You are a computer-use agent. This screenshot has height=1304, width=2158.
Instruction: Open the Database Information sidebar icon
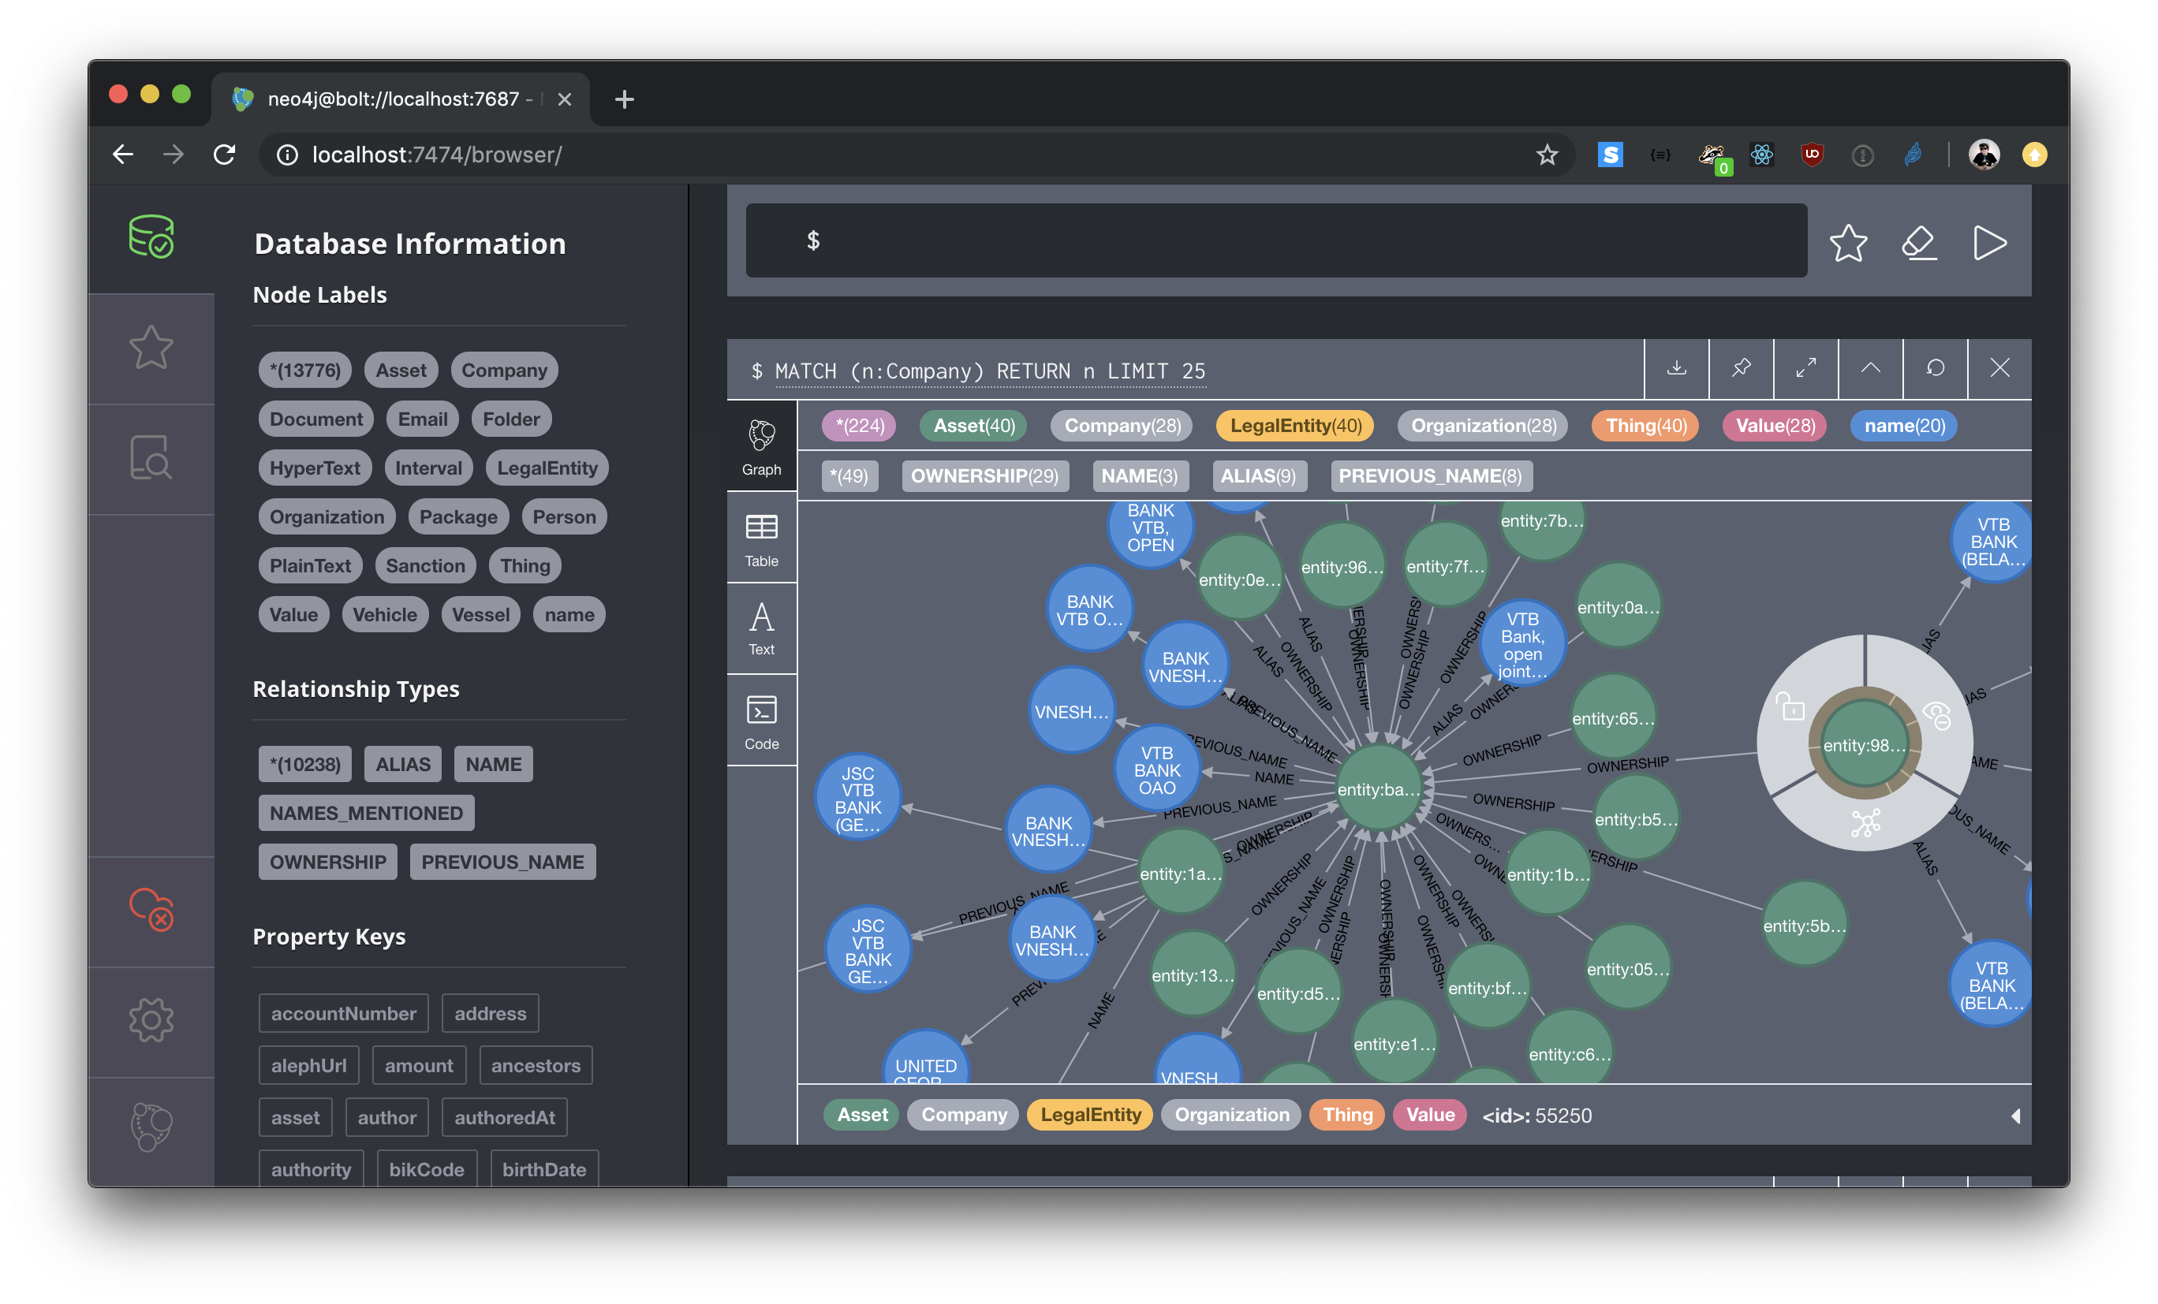151,237
